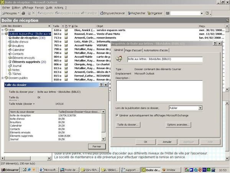The height and width of the screenshot is (173, 230).
Task: Collapse the Outlook Aujourd'hui tree node
Action: pos(3,34)
